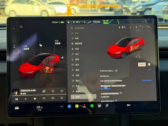Tap the SOS emergency call icon
The image size is (168, 126).
[90, 22]
